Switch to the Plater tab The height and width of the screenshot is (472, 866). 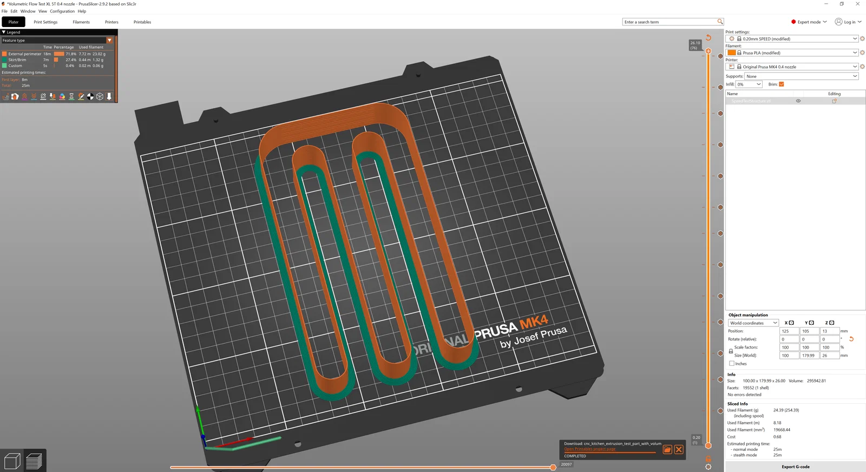[14, 22]
